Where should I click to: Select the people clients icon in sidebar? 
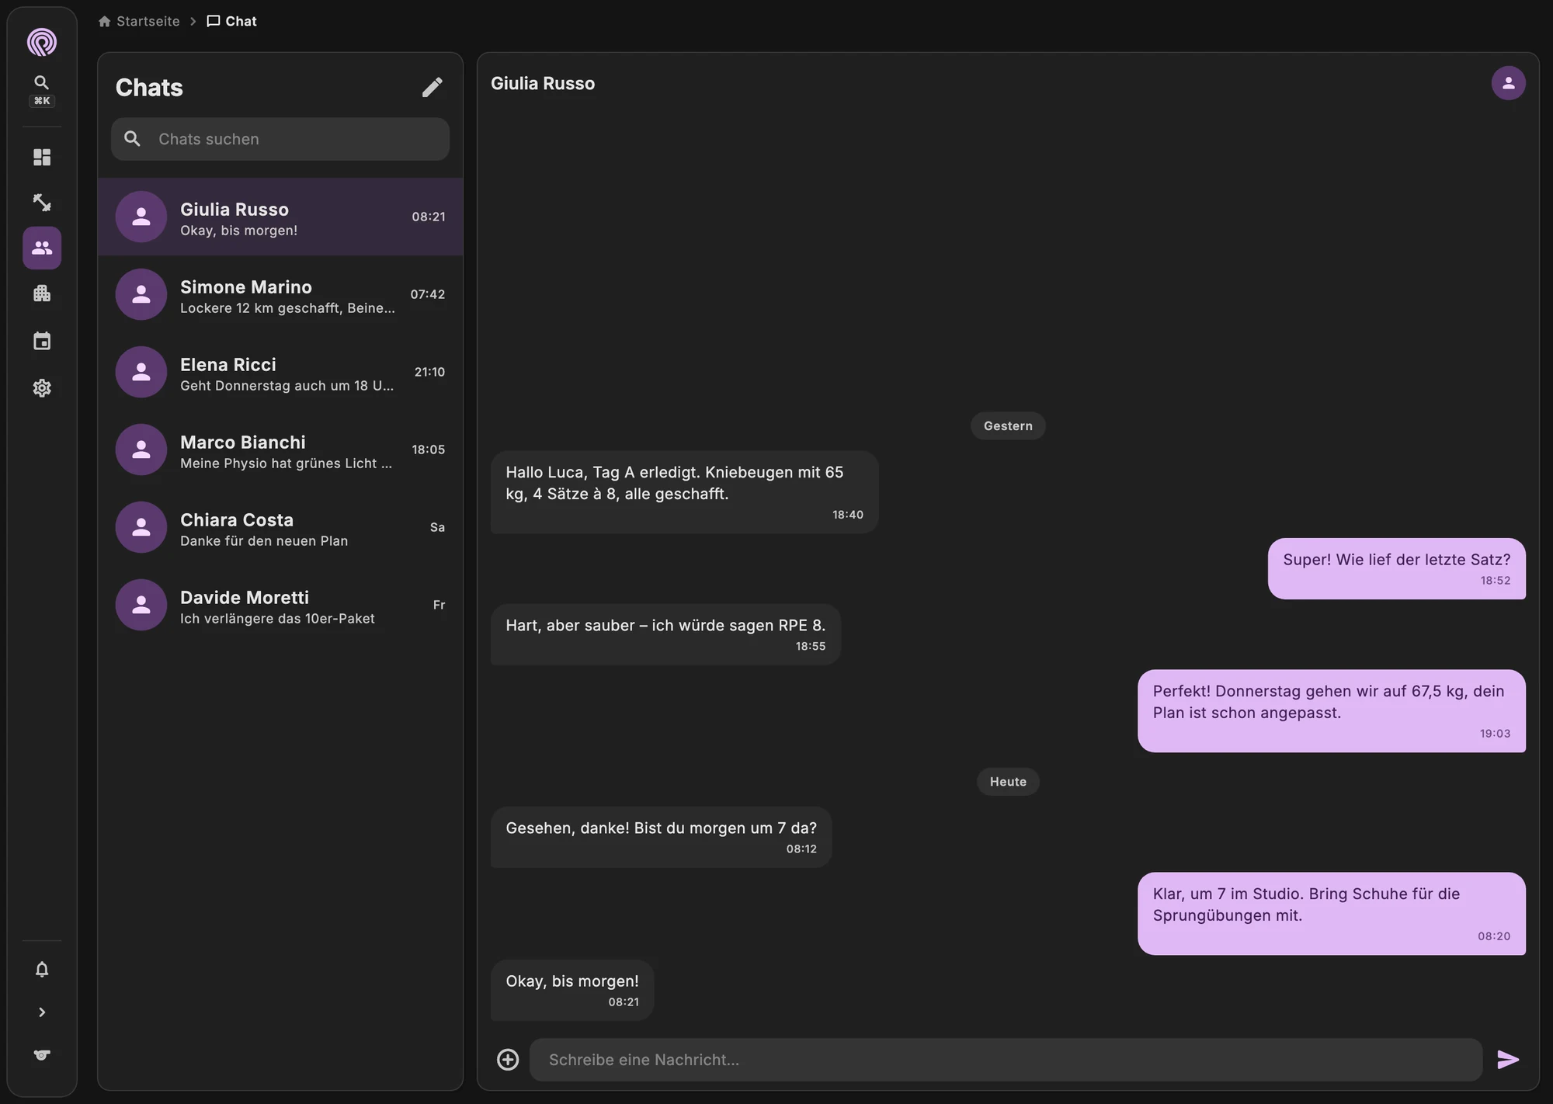[x=42, y=248]
